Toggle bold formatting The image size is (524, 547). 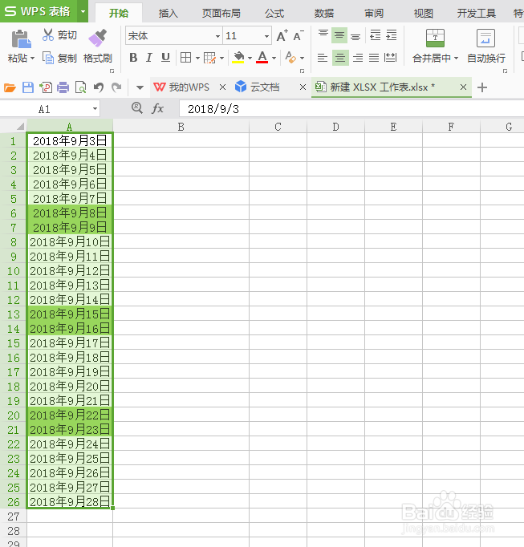tap(133, 58)
